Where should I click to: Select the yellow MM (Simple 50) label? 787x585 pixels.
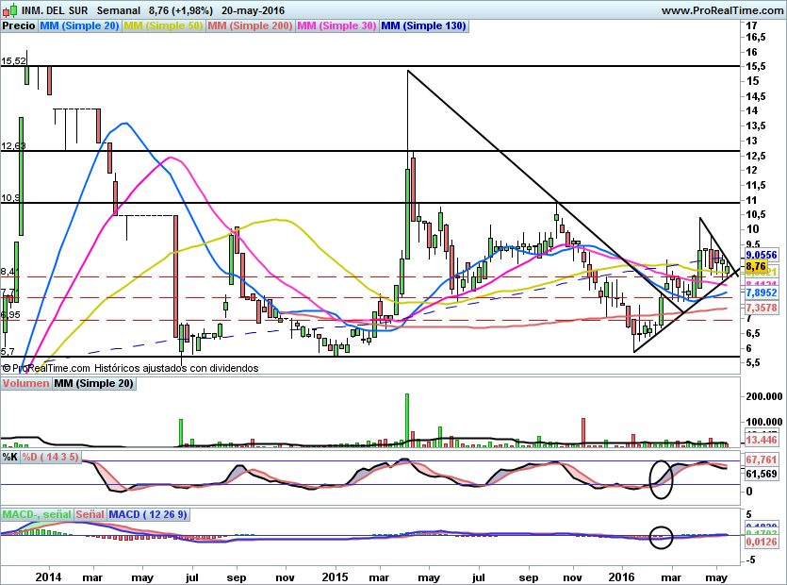coord(163,26)
